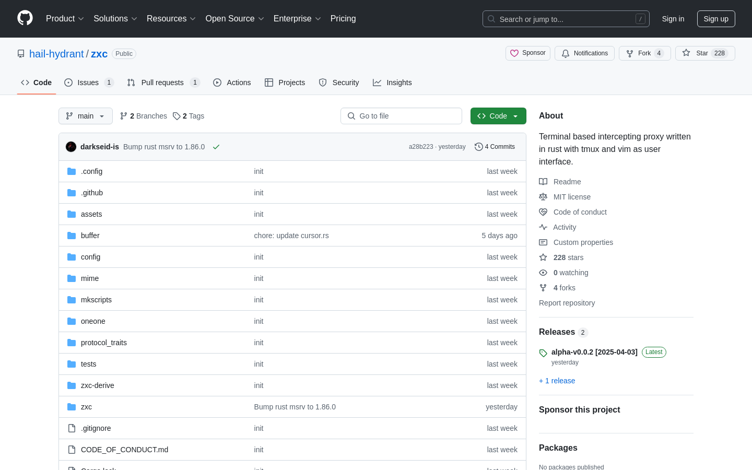Open the main branch selector dropdown

point(86,116)
